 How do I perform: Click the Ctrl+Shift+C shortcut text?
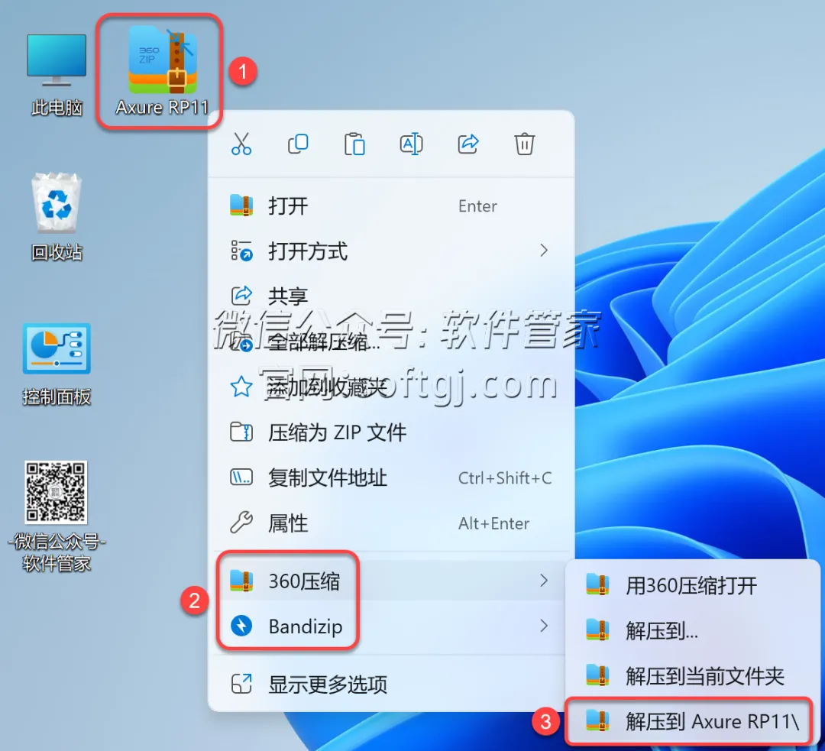pos(505,477)
